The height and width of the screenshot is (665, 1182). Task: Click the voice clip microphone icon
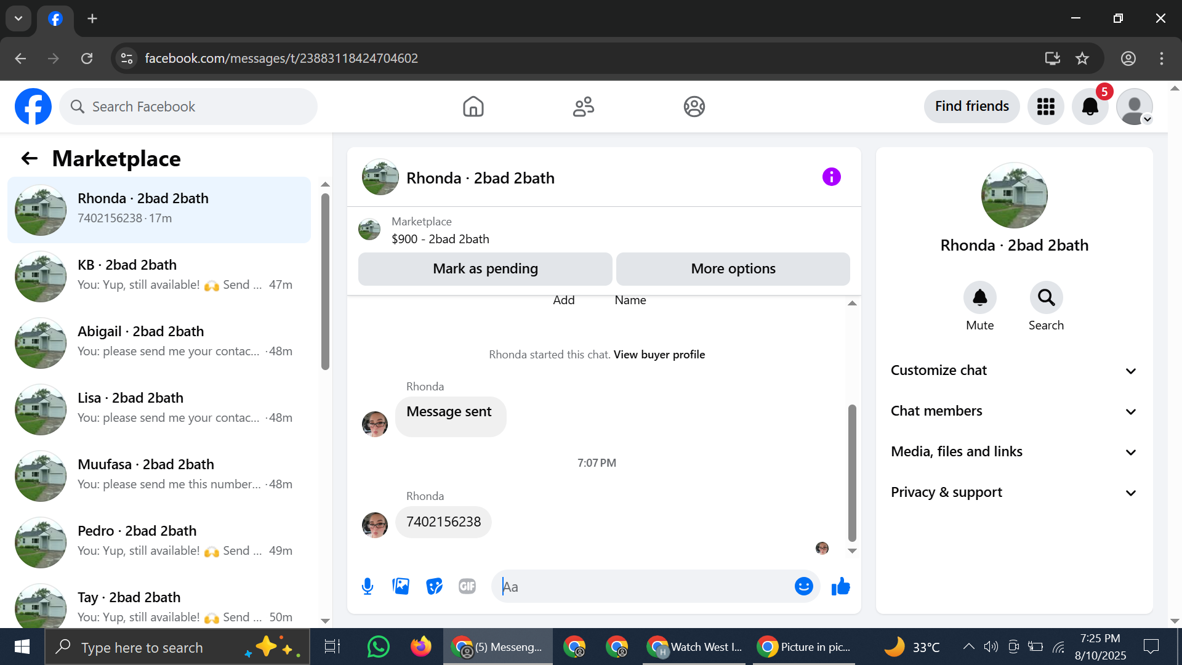coord(368,586)
